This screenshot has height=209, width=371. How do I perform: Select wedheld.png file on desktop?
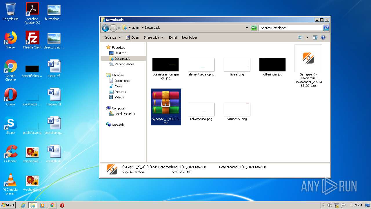tap(32, 183)
